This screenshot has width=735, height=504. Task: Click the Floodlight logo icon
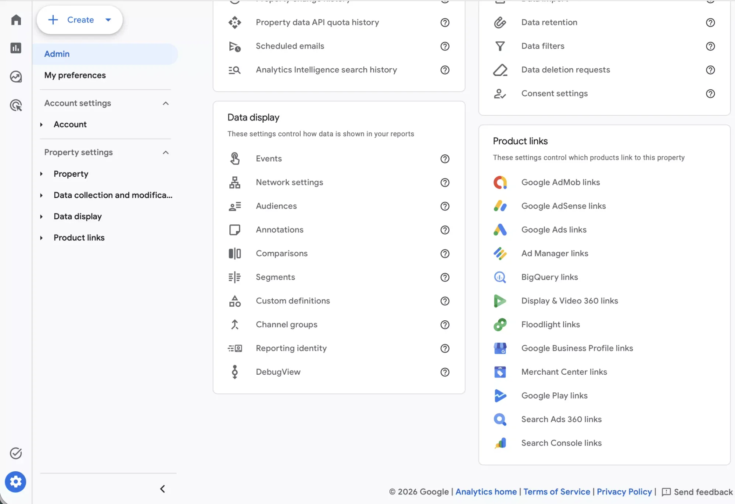tap(500, 325)
